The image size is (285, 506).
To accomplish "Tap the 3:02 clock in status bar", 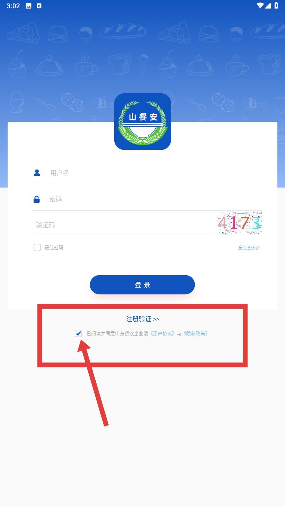I will coord(13,6).
